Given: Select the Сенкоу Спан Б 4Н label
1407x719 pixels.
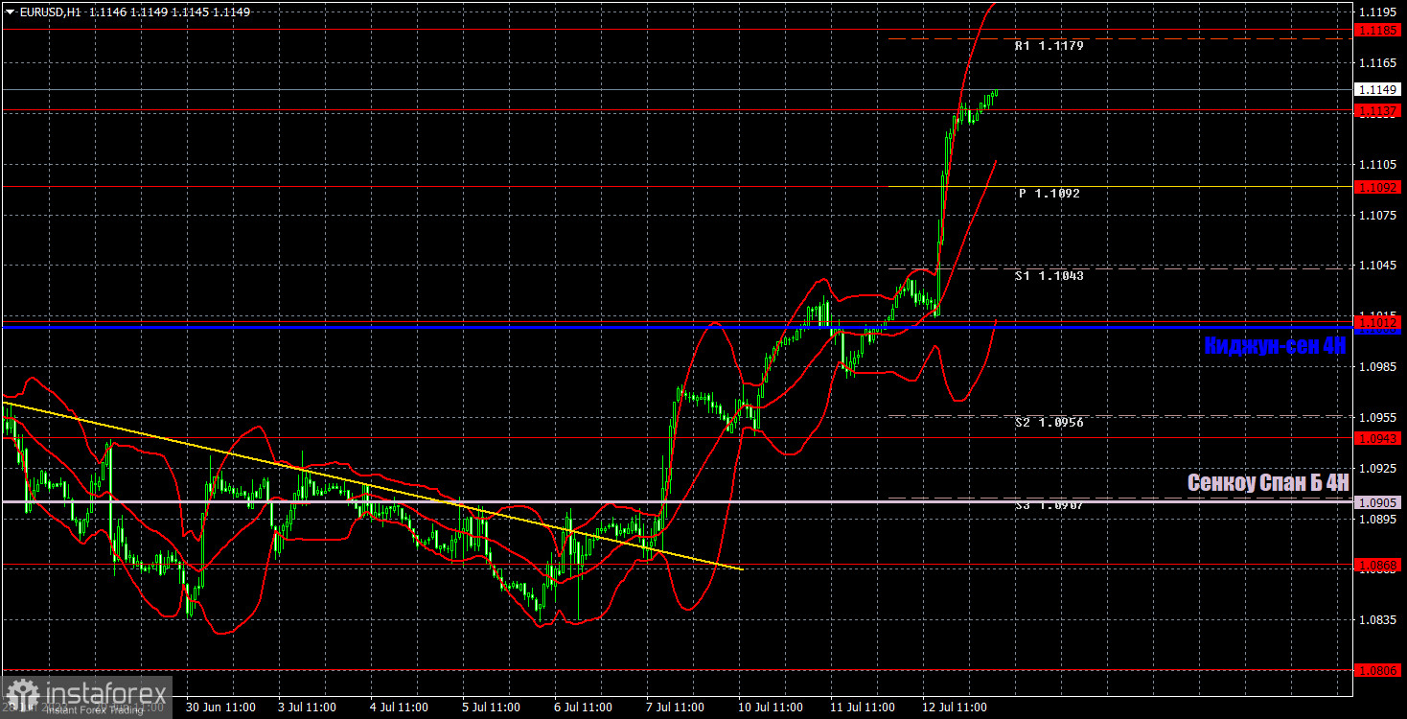Looking at the screenshot, I should coord(1268,482).
